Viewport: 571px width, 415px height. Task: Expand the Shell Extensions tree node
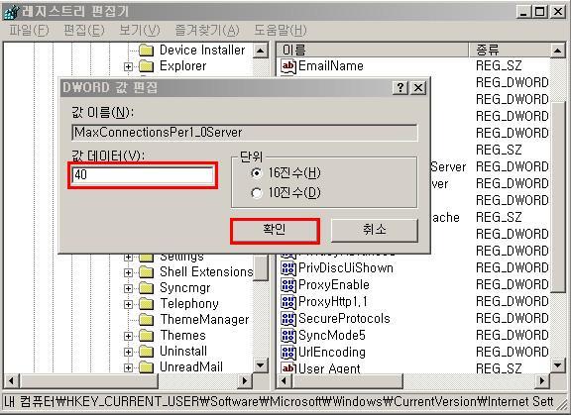[128, 272]
